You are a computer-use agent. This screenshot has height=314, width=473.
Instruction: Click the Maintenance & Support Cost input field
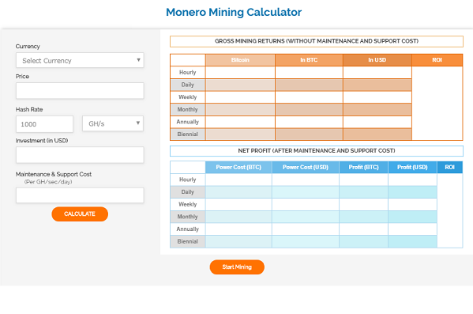[x=80, y=195]
